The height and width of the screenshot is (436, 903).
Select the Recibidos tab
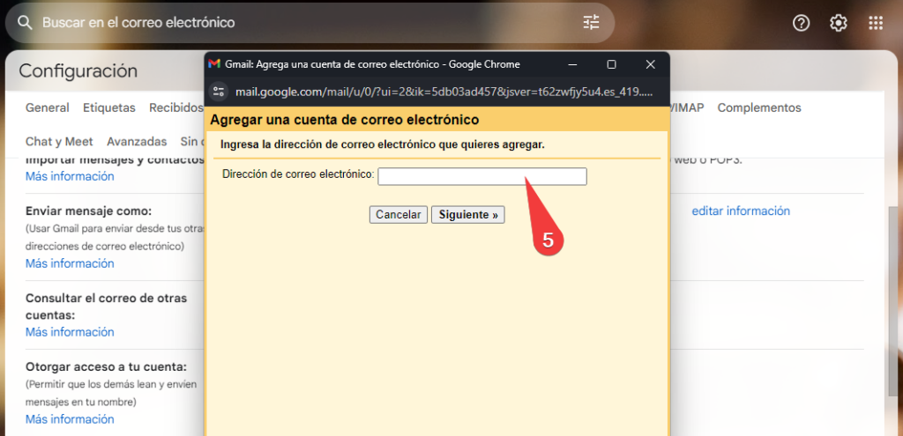point(175,107)
